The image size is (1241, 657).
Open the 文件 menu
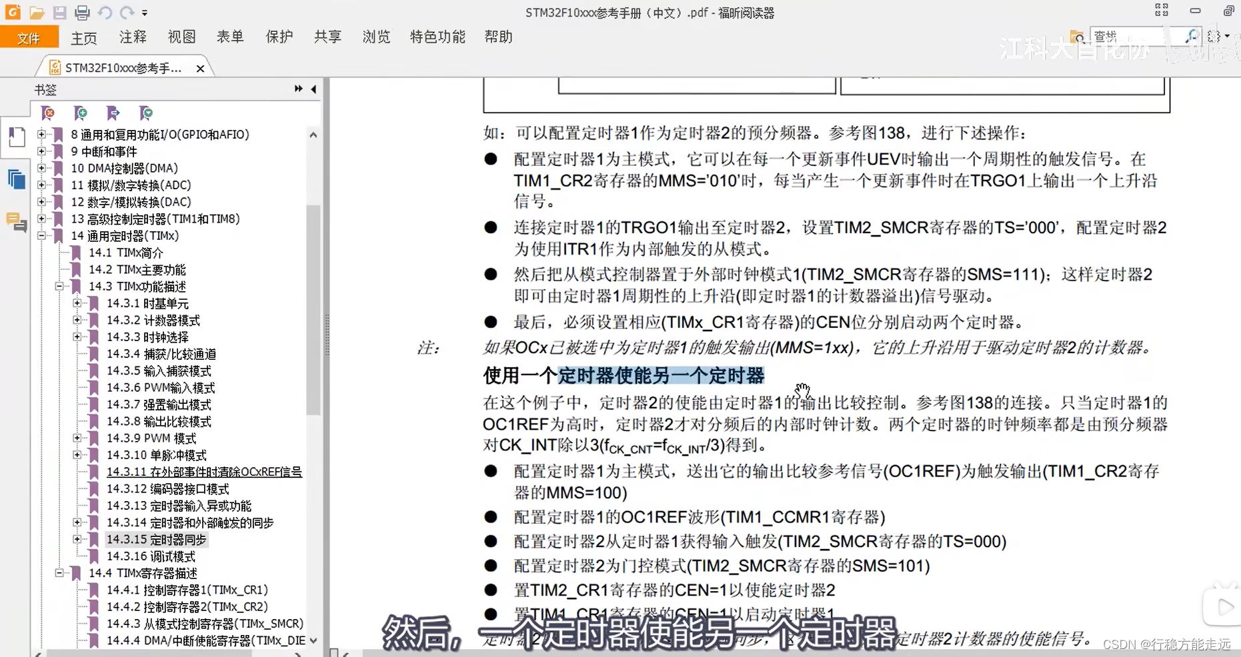[29, 38]
